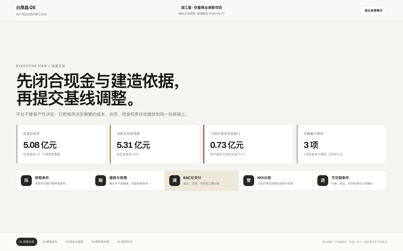Click the text 从签约率回到真实起租与收款
The image size is (403, 251).
275,183
